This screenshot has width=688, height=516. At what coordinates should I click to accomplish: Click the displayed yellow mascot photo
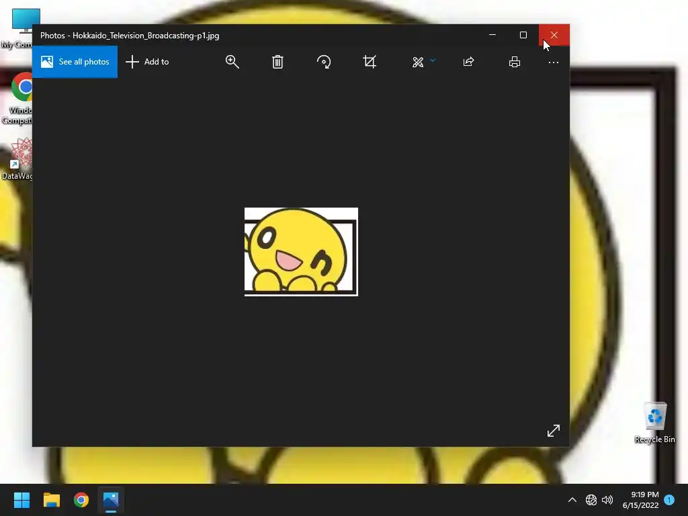[x=301, y=252]
